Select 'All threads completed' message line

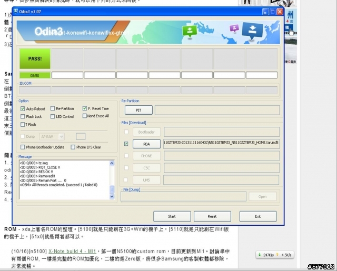[x=58, y=185]
